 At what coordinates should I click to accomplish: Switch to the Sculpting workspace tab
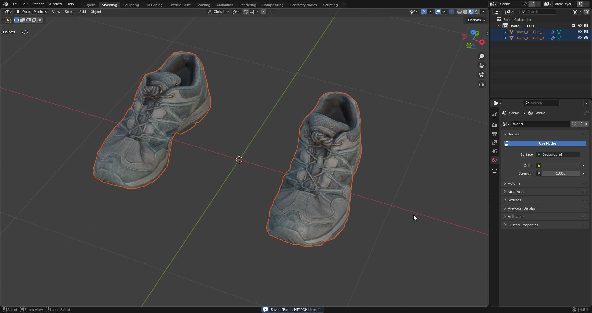pyautogui.click(x=131, y=5)
